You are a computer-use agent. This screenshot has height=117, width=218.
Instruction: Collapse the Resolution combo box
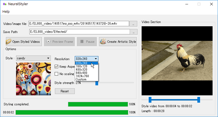pos(96,58)
